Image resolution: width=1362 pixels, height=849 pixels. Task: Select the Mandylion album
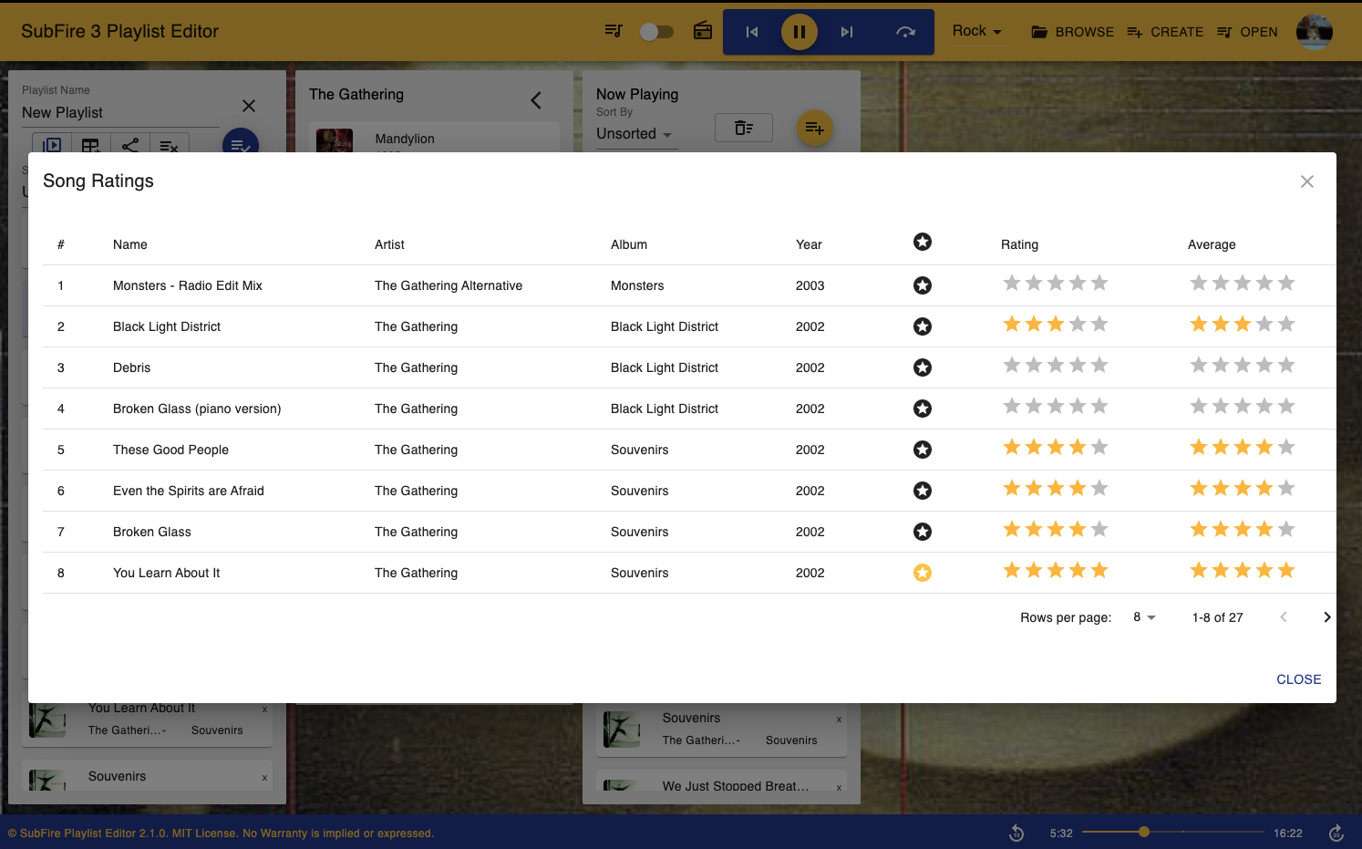434,139
